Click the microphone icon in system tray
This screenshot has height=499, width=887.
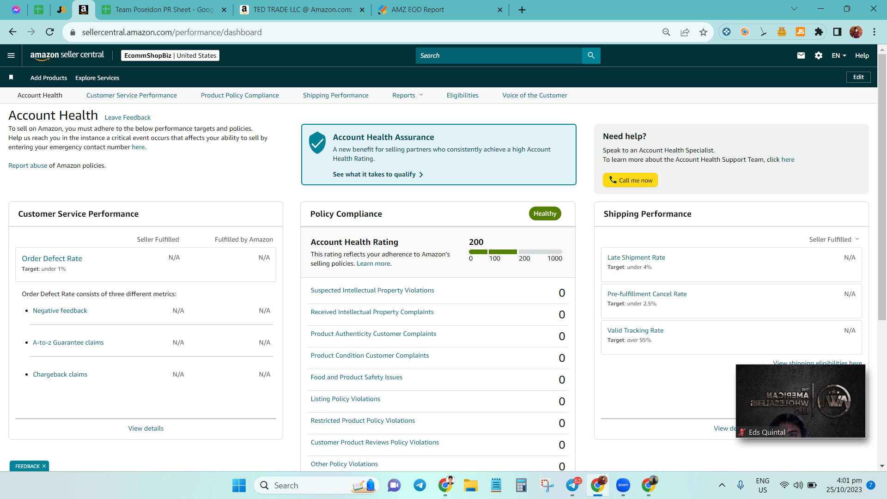(x=741, y=485)
